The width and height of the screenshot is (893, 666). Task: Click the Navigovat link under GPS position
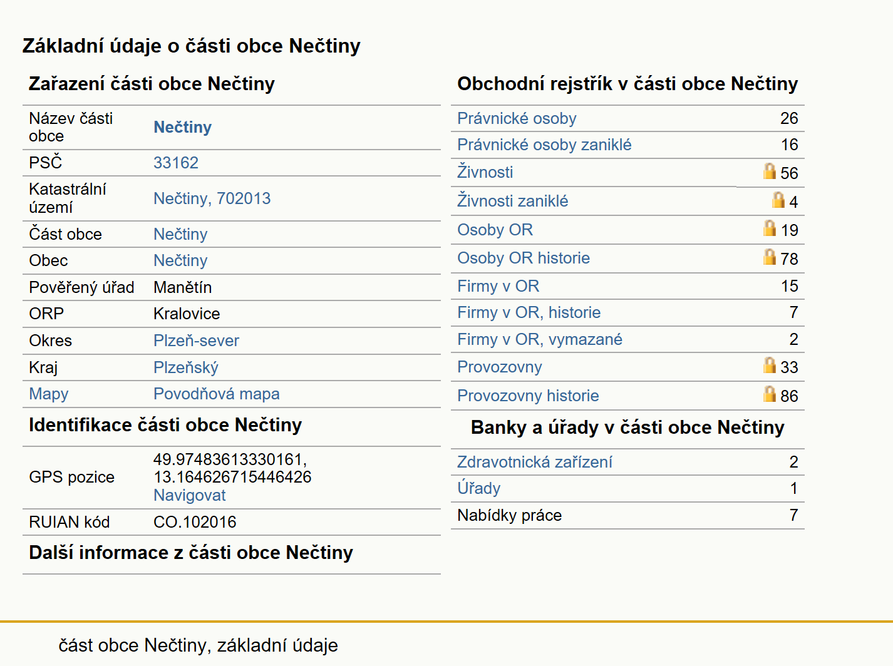(x=190, y=495)
